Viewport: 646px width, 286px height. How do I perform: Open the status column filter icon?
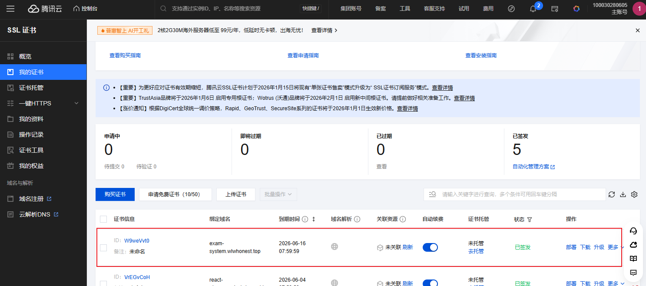tap(530, 220)
